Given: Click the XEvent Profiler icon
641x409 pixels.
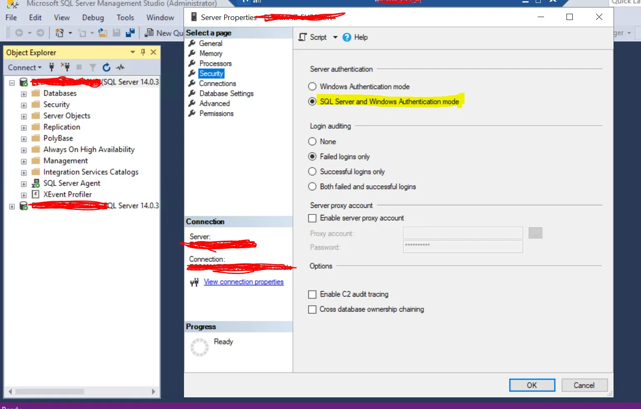Looking at the screenshot, I should click(36, 194).
